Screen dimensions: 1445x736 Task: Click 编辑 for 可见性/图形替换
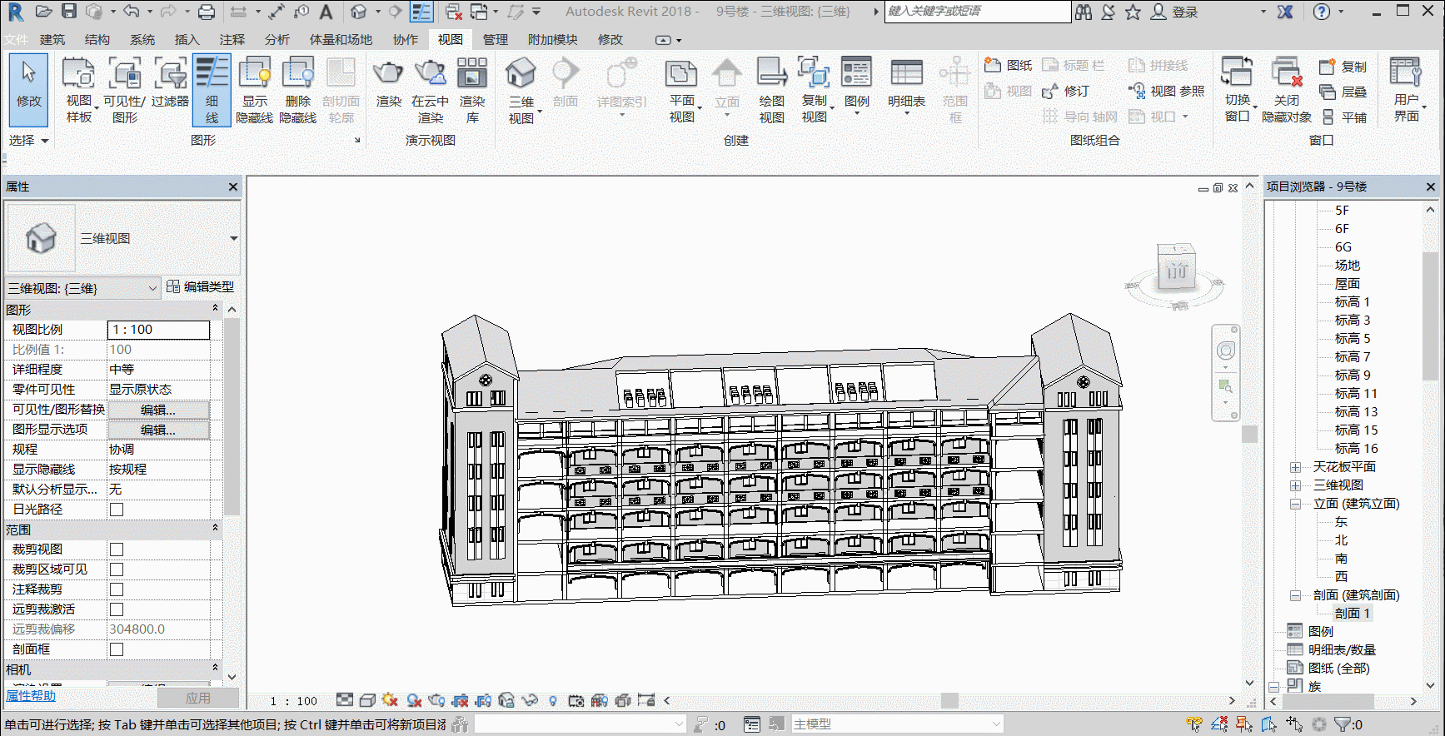(x=158, y=410)
